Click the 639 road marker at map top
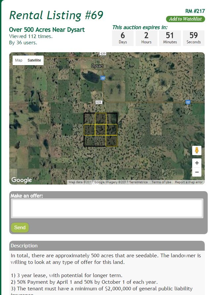Image resolution: width=213 pixels, height=295 pixels. click(x=103, y=54)
